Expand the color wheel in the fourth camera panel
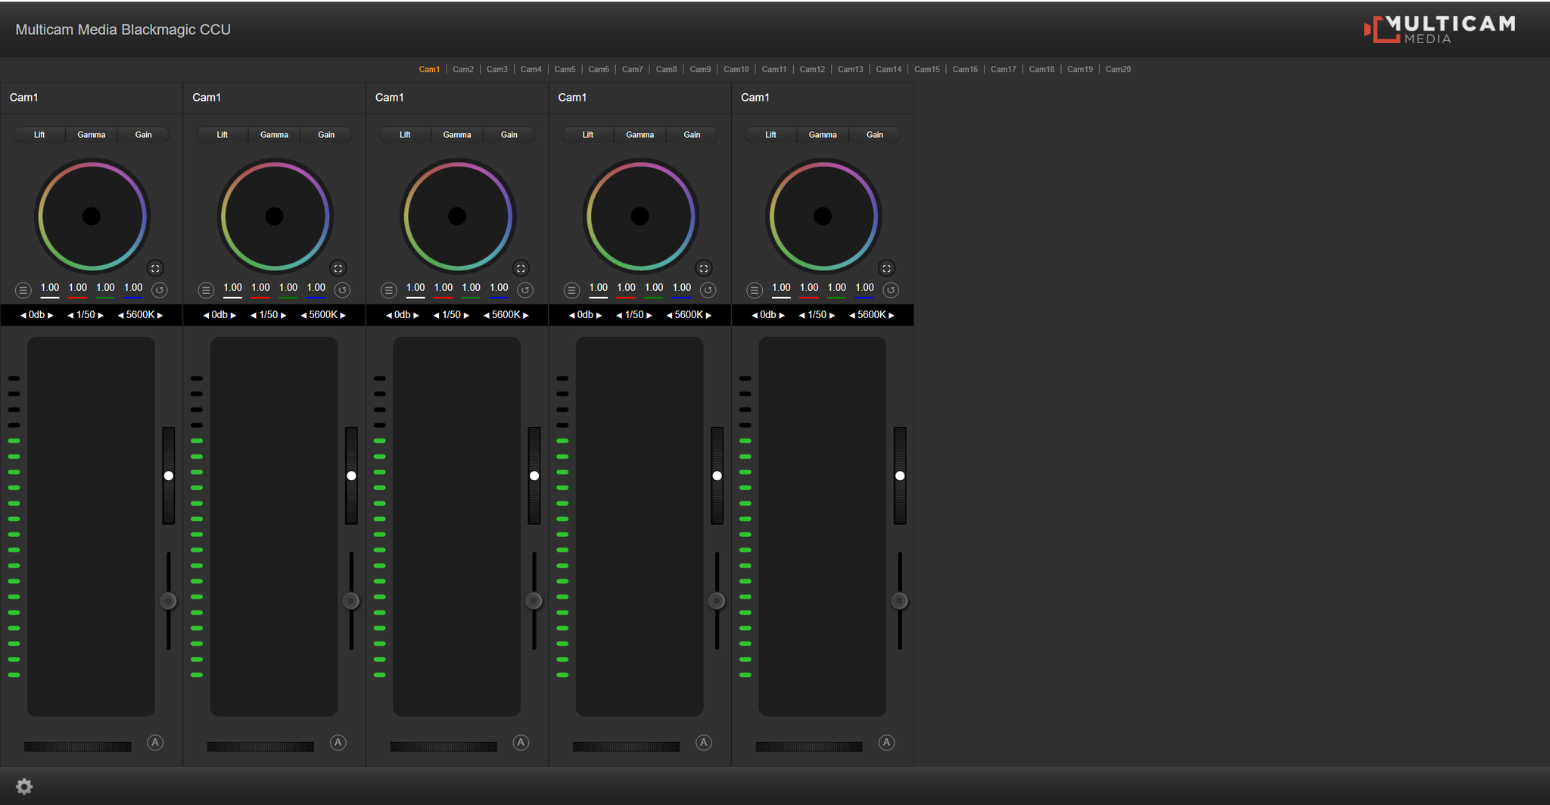 coord(704,268)
